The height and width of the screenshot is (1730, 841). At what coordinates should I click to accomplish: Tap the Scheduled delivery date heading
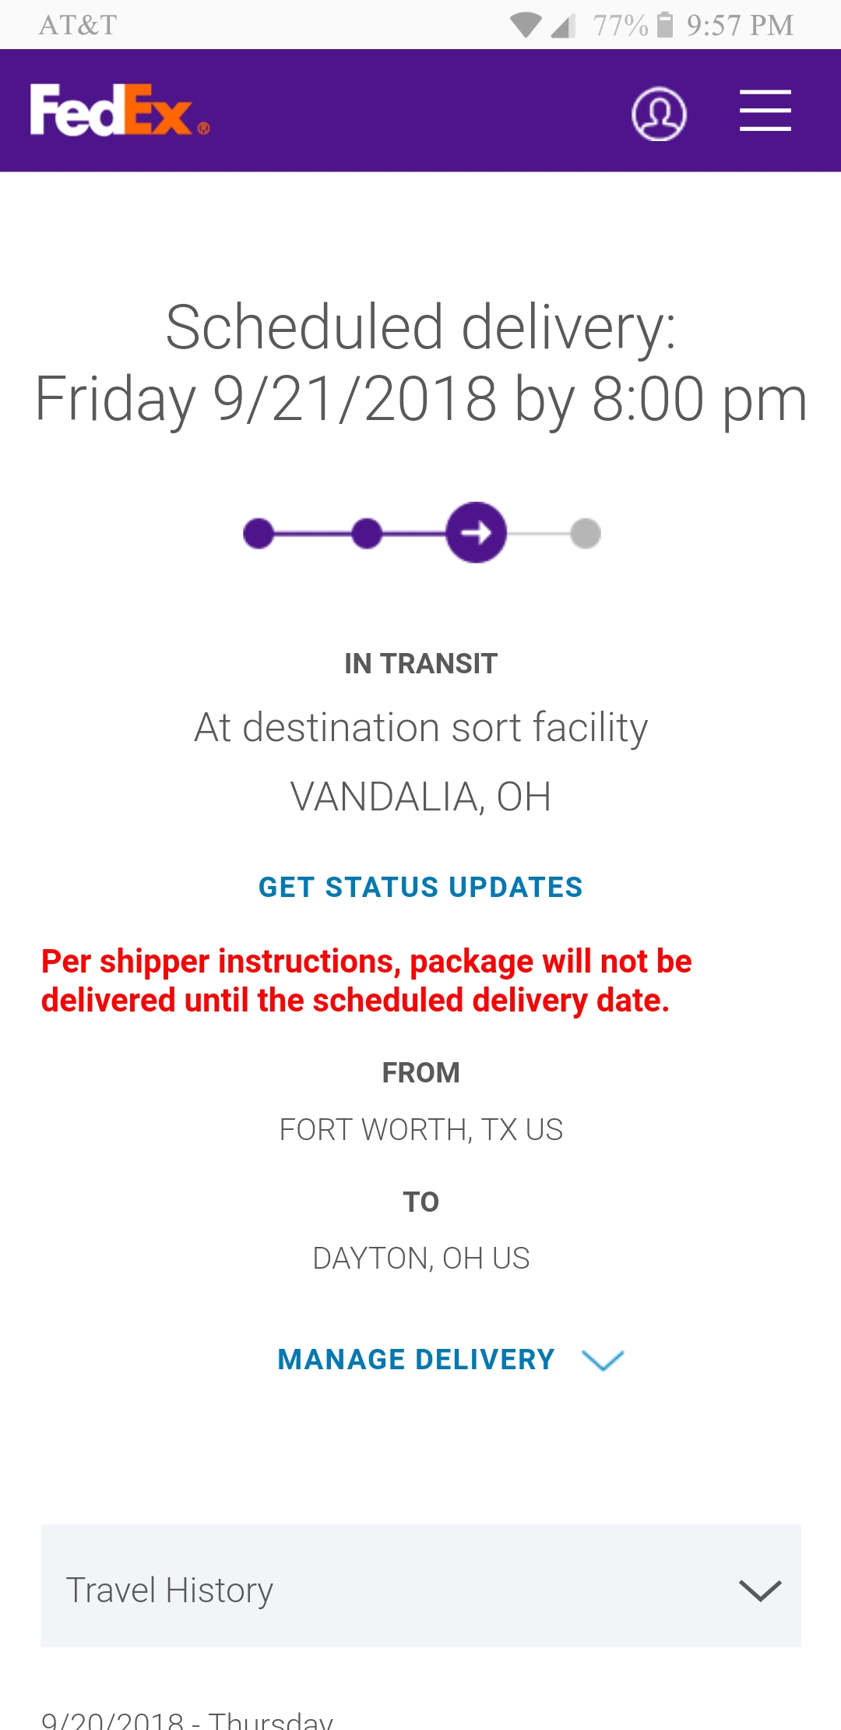pos(420,363)
